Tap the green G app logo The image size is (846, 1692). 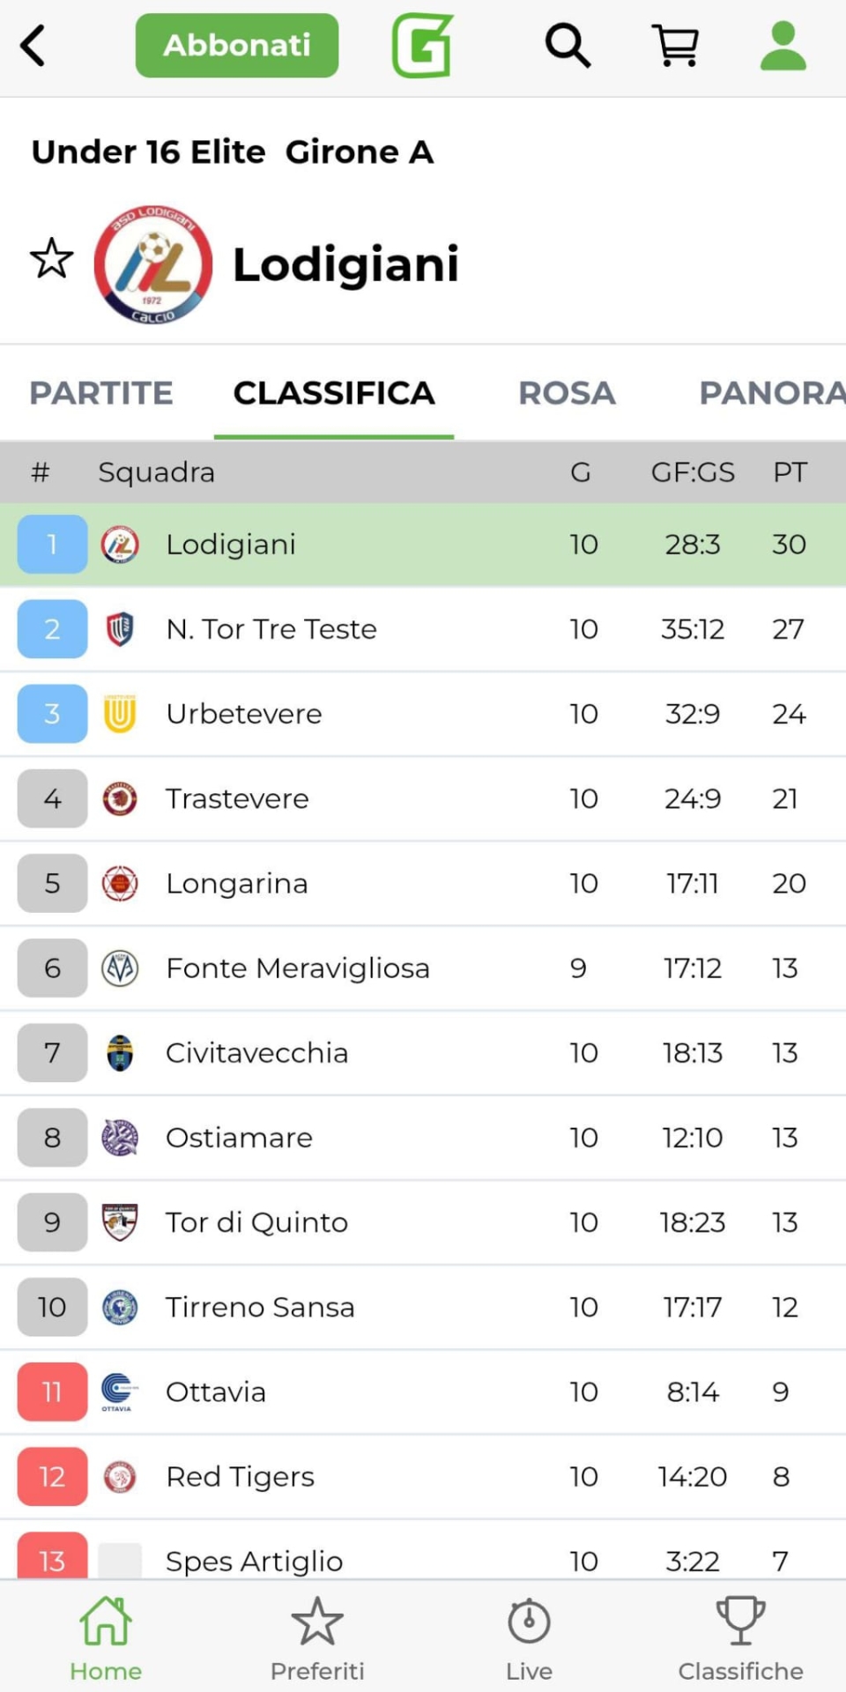point(423,46)
